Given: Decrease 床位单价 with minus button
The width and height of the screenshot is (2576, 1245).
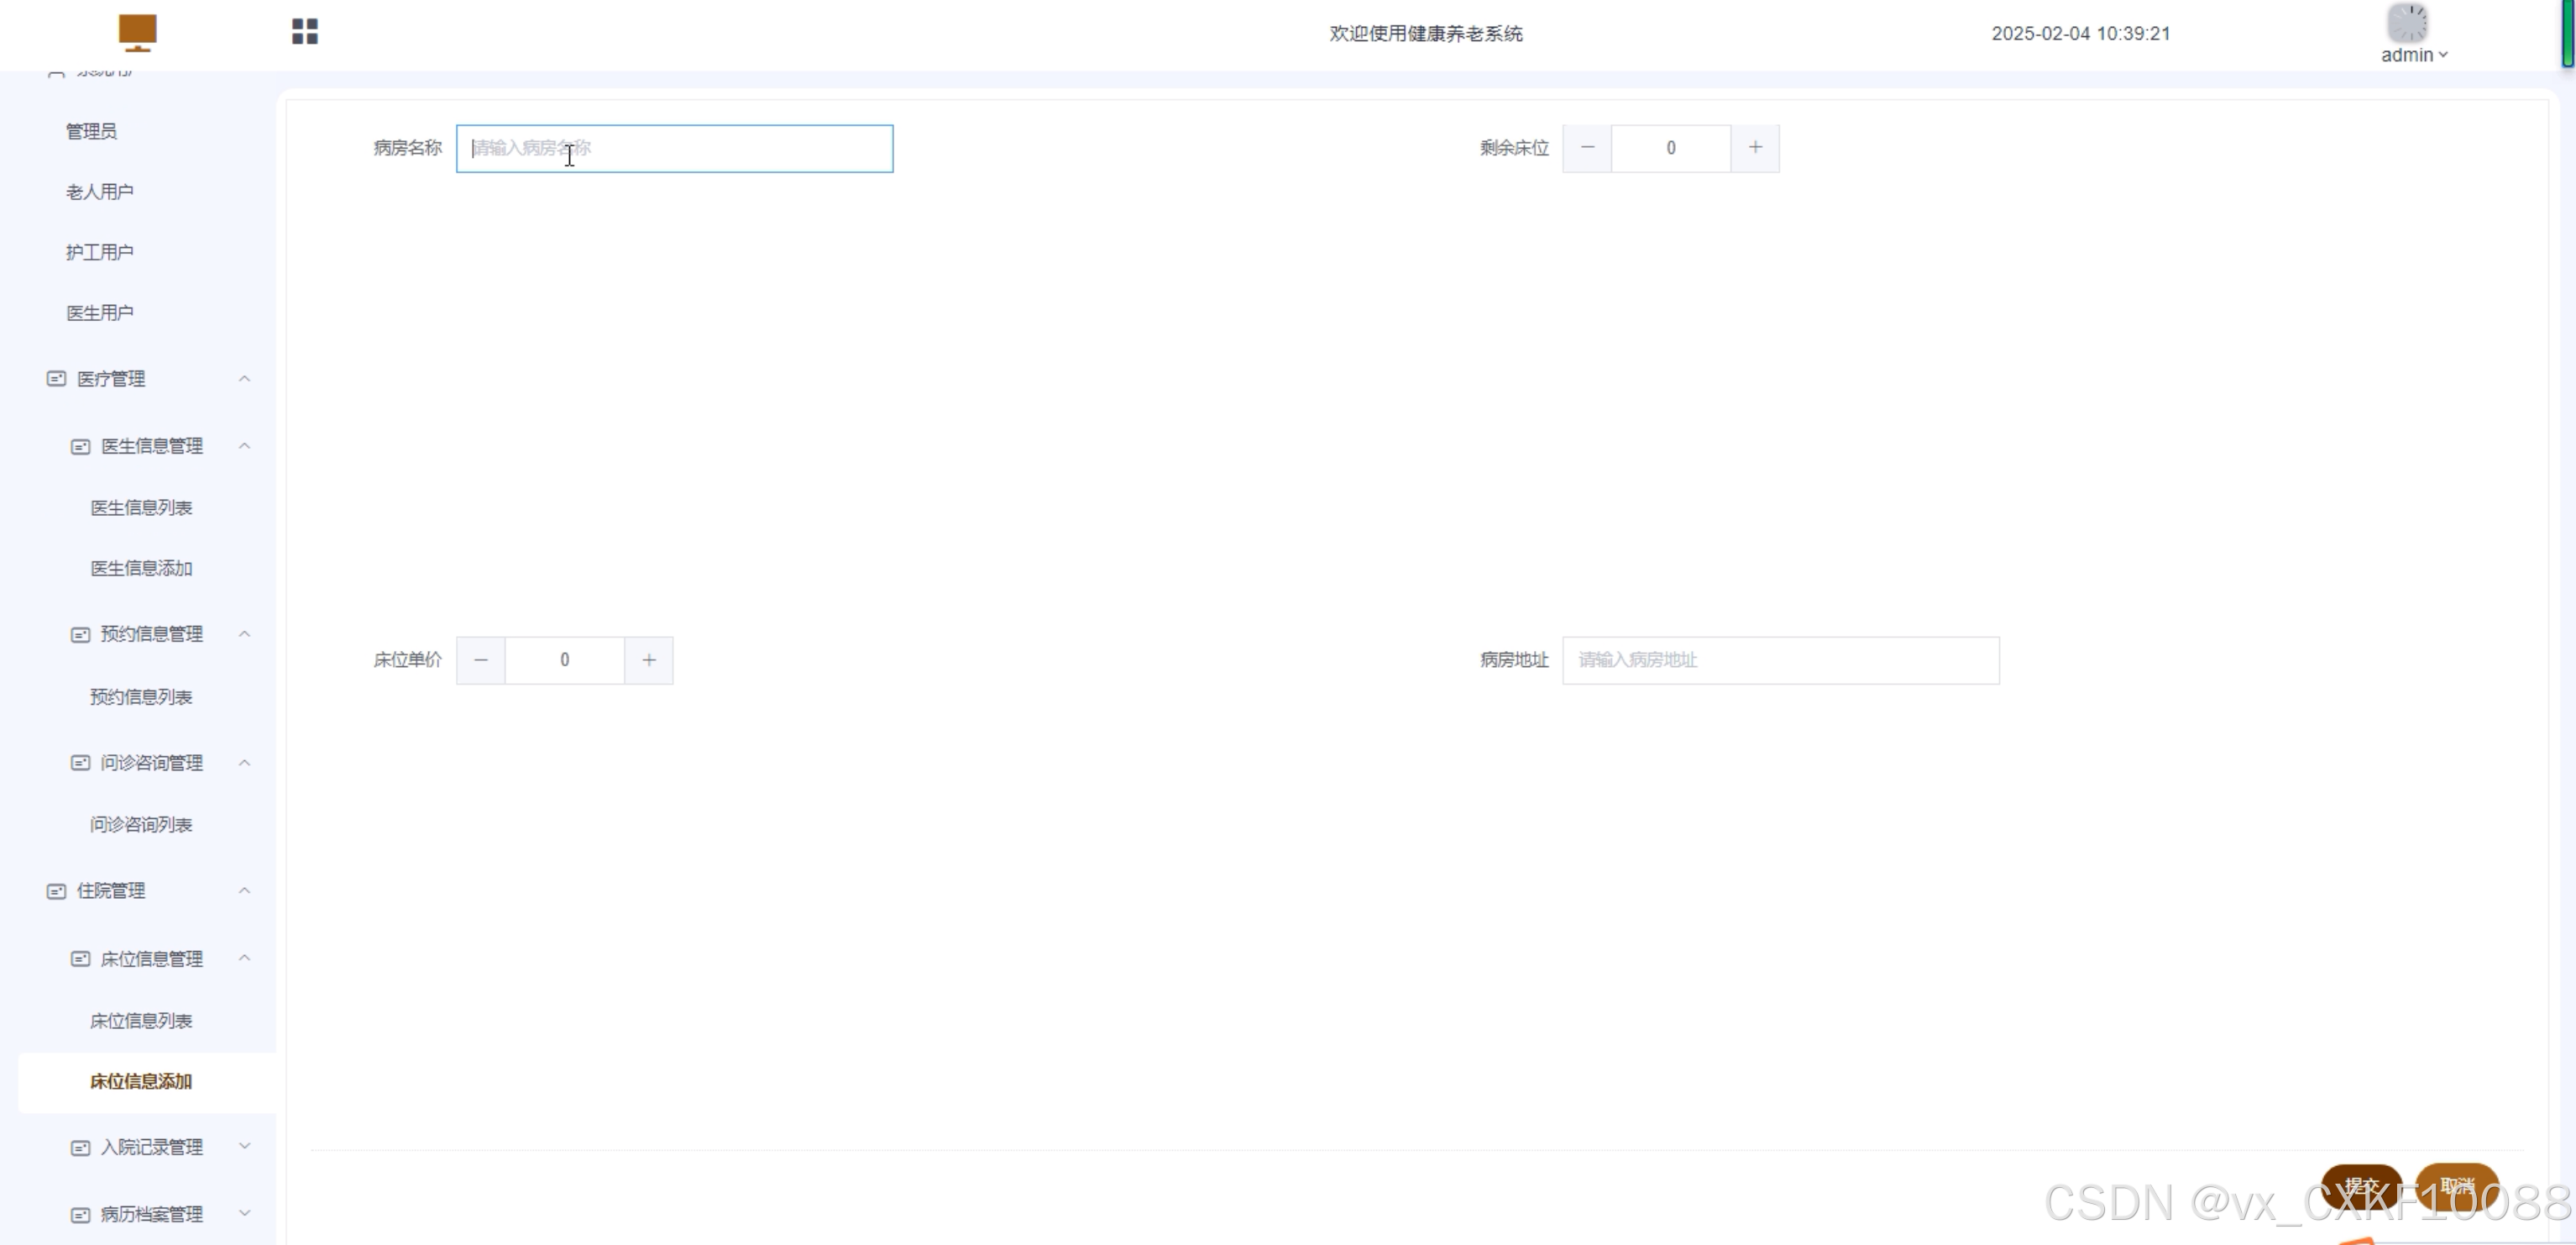Looking at the screenshot, I should click(481, 660).
